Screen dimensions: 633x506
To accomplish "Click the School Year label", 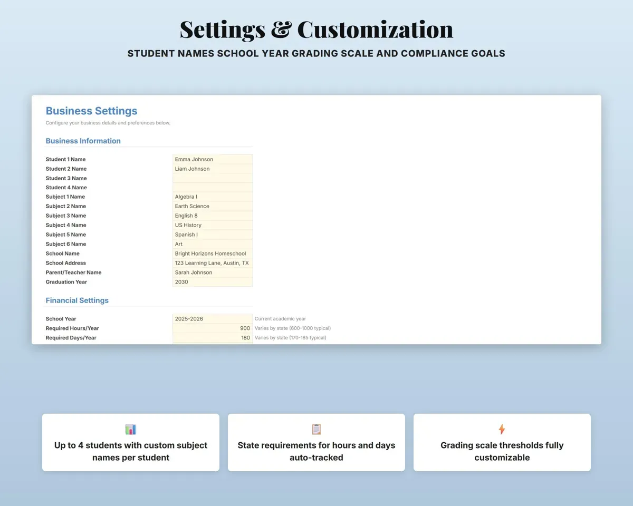I will click(x=61, y=319).
